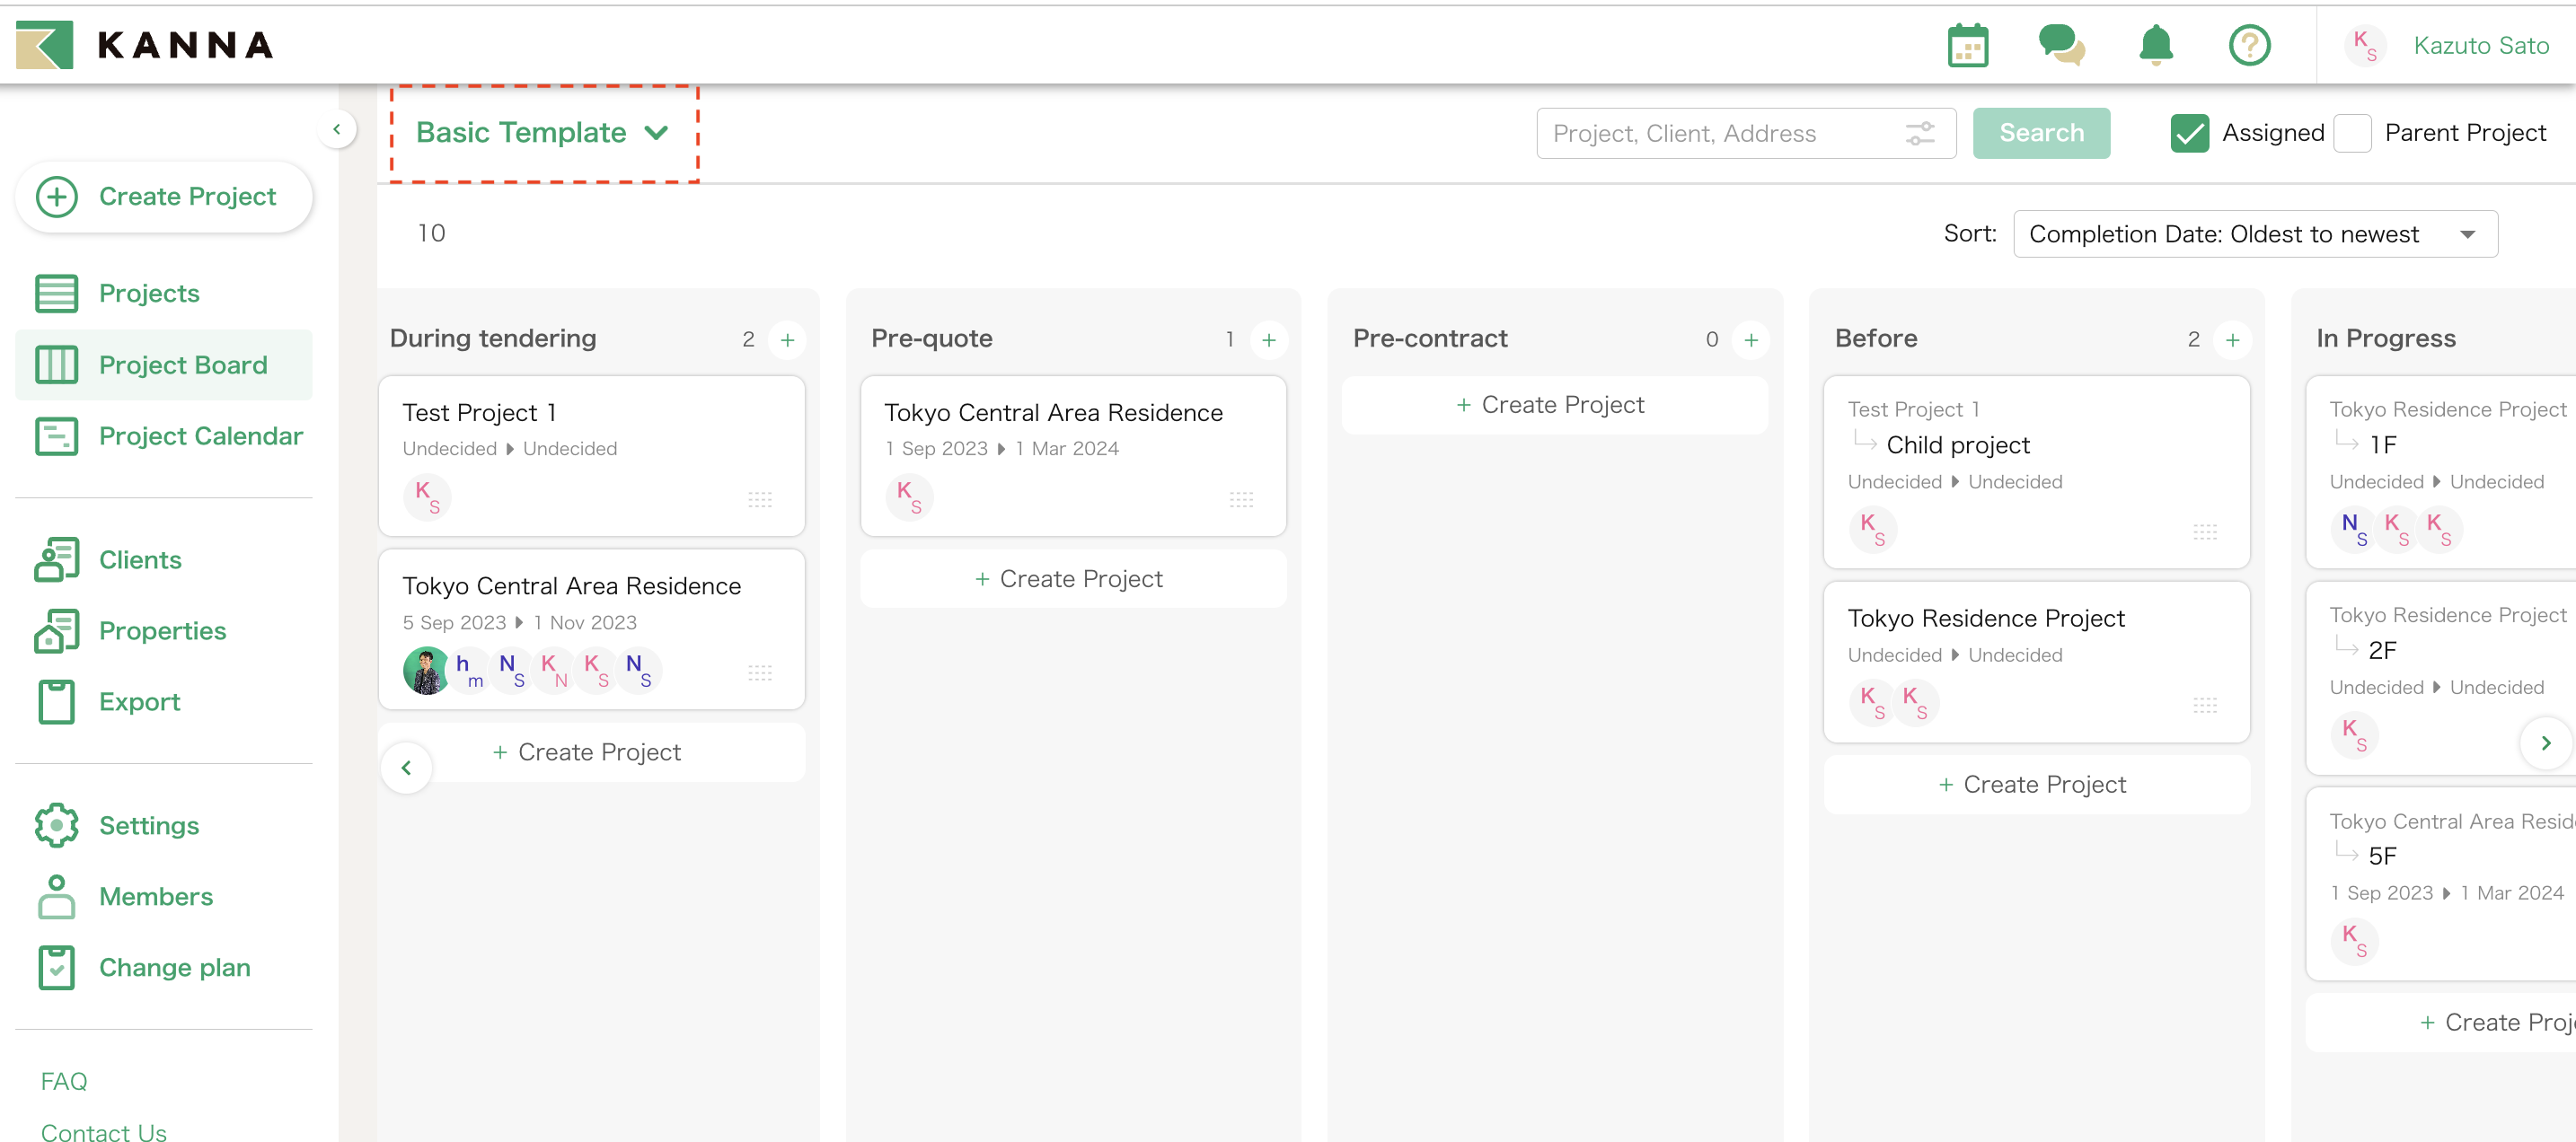
Task: Open the Clients sidebar menu item
Action: tap(140, 560)
